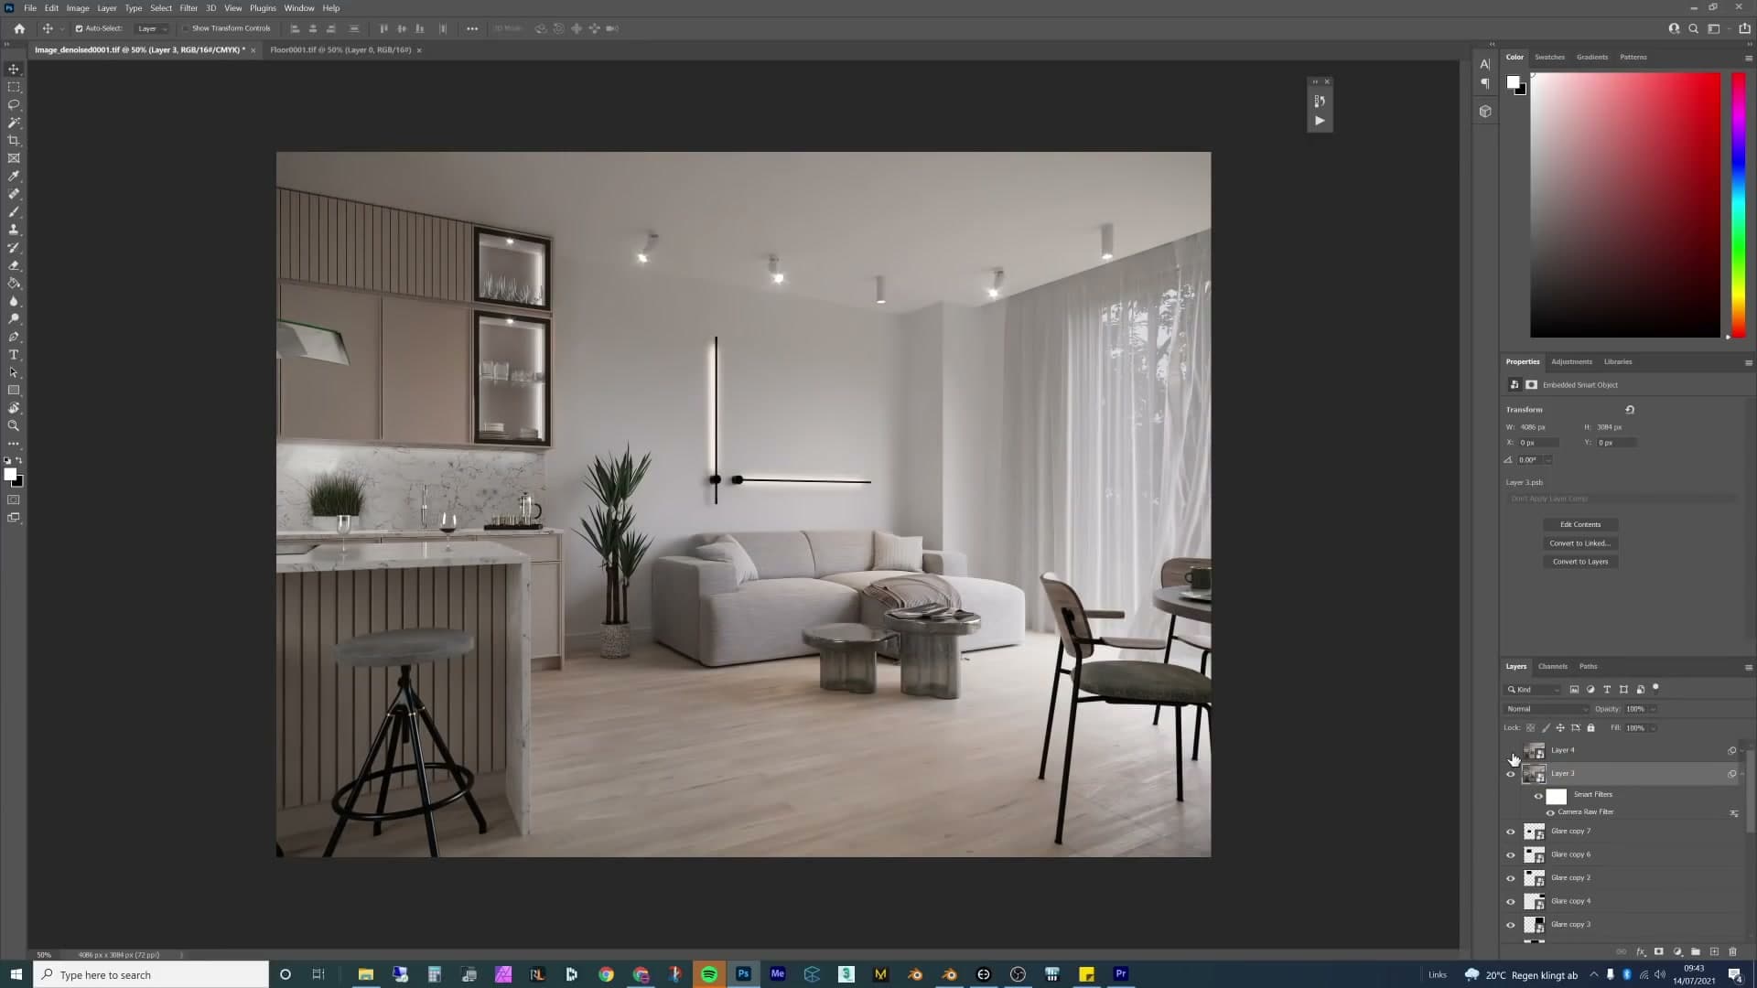Open the Layers panel options menu
The width and height of the screenshot is (1757, 988).
[1748, 667]
